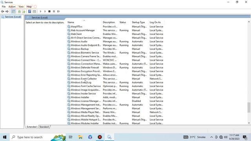Switch to the Standard tab
This screenshot has height=141, width=251.
44,127
